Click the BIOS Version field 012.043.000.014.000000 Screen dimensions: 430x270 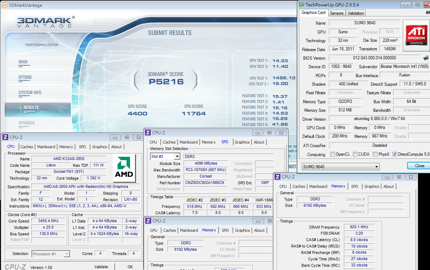(374, 58)
